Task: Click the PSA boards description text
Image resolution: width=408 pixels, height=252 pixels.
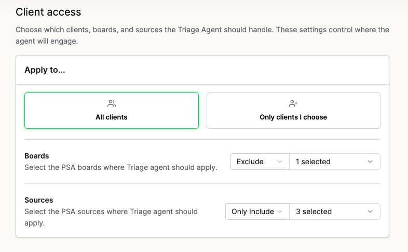Action: pos(120,167)
